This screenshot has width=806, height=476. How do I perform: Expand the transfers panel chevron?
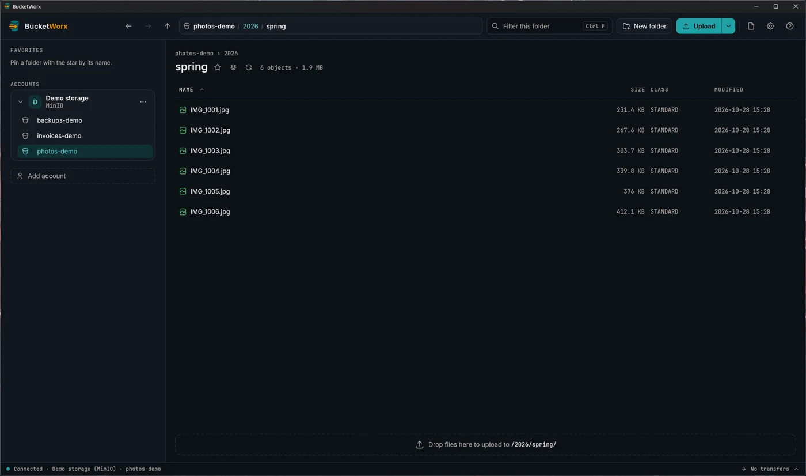click(796, 469)
